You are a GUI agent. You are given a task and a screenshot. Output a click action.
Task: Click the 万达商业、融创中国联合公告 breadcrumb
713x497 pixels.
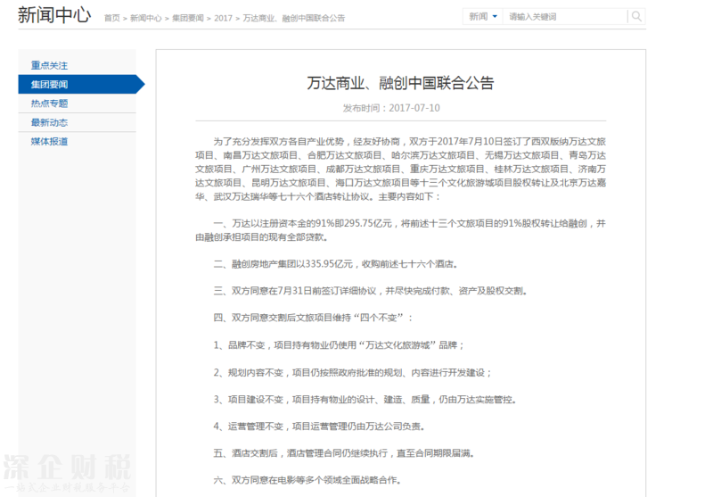294,18
